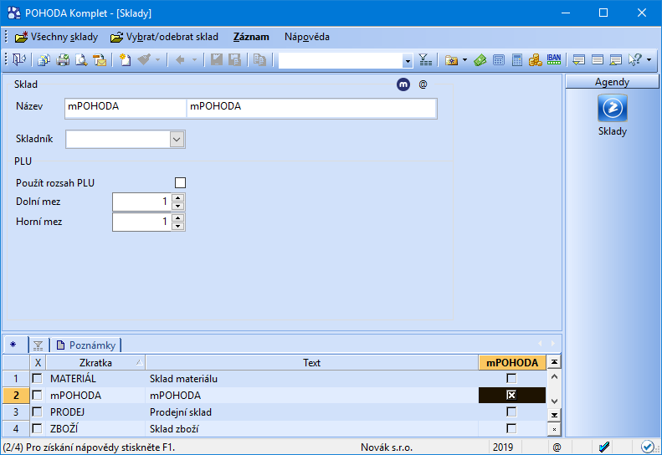Sort by Zkratka column header
Viewport: 662px width, 455px height.
[x=95, y=362]
